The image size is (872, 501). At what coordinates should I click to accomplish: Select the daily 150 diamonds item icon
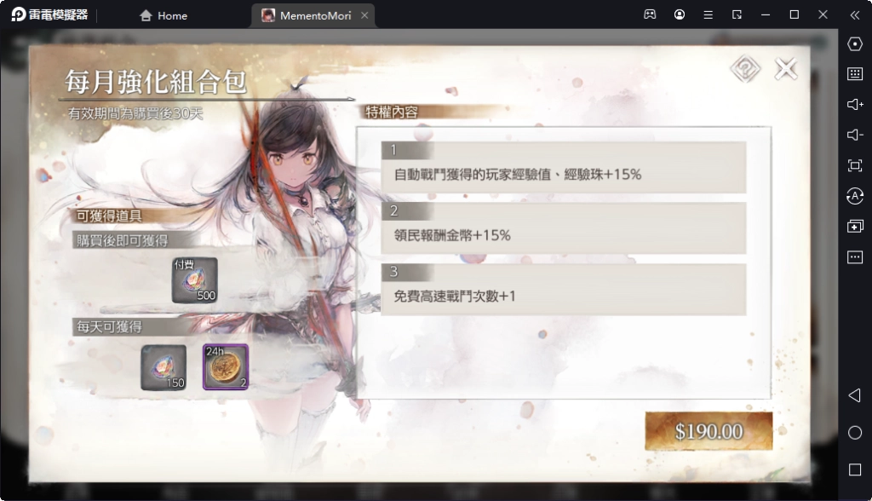pyautogui.click(x=163, y=367)
